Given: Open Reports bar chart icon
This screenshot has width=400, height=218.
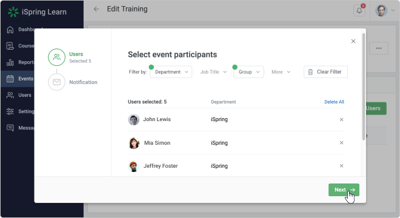Looking at the screenshot, I should coord(10,62).
